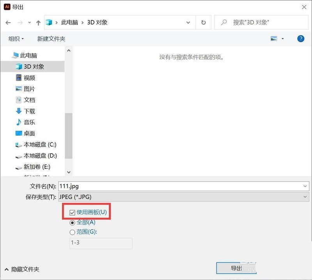Click the Back navigation arrow
The image size is (312, 280).
[8, 23]
